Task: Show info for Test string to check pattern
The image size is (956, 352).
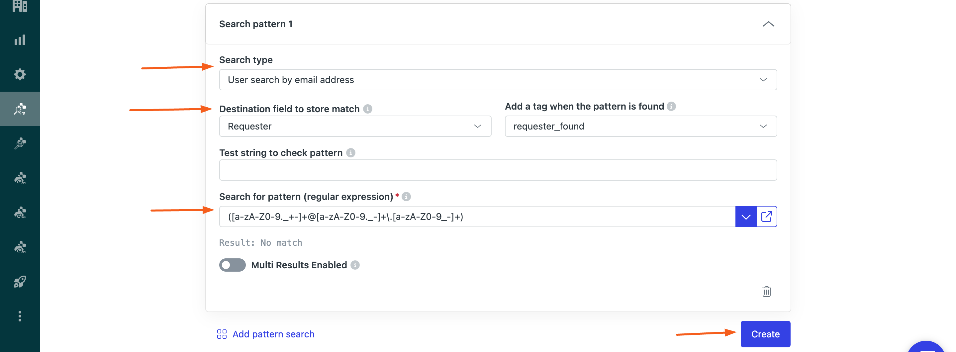Action: click(351, 153)
